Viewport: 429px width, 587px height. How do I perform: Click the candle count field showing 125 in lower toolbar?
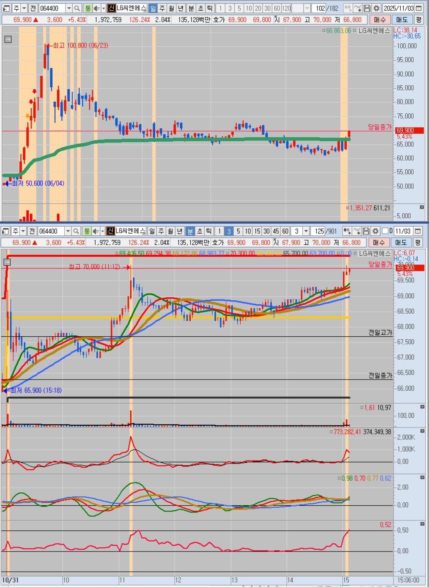(x=319, y=231)
